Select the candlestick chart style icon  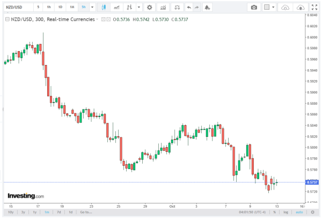point(104,8)
